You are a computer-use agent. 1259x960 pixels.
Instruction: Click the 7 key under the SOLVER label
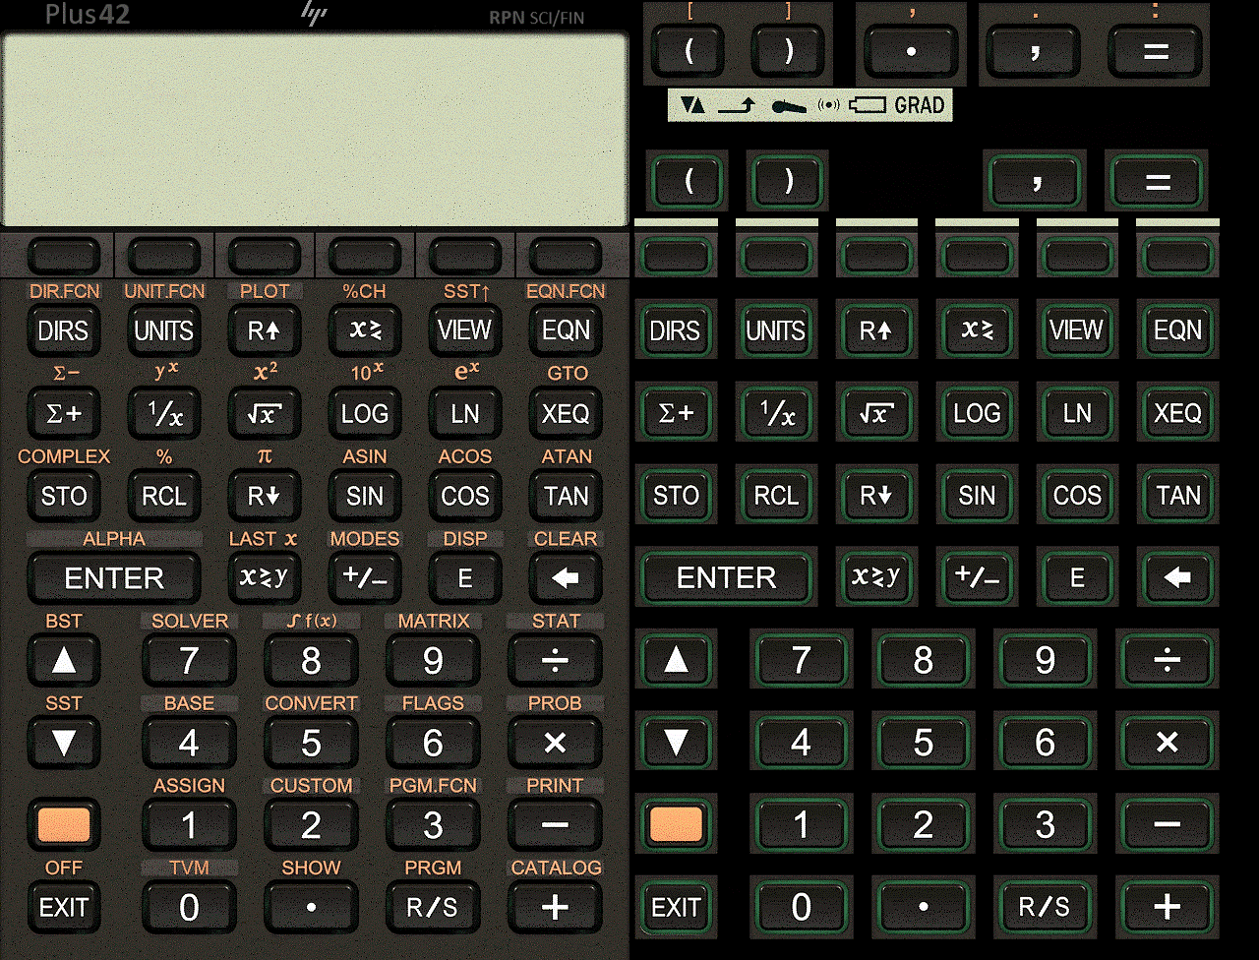(189, 660)
